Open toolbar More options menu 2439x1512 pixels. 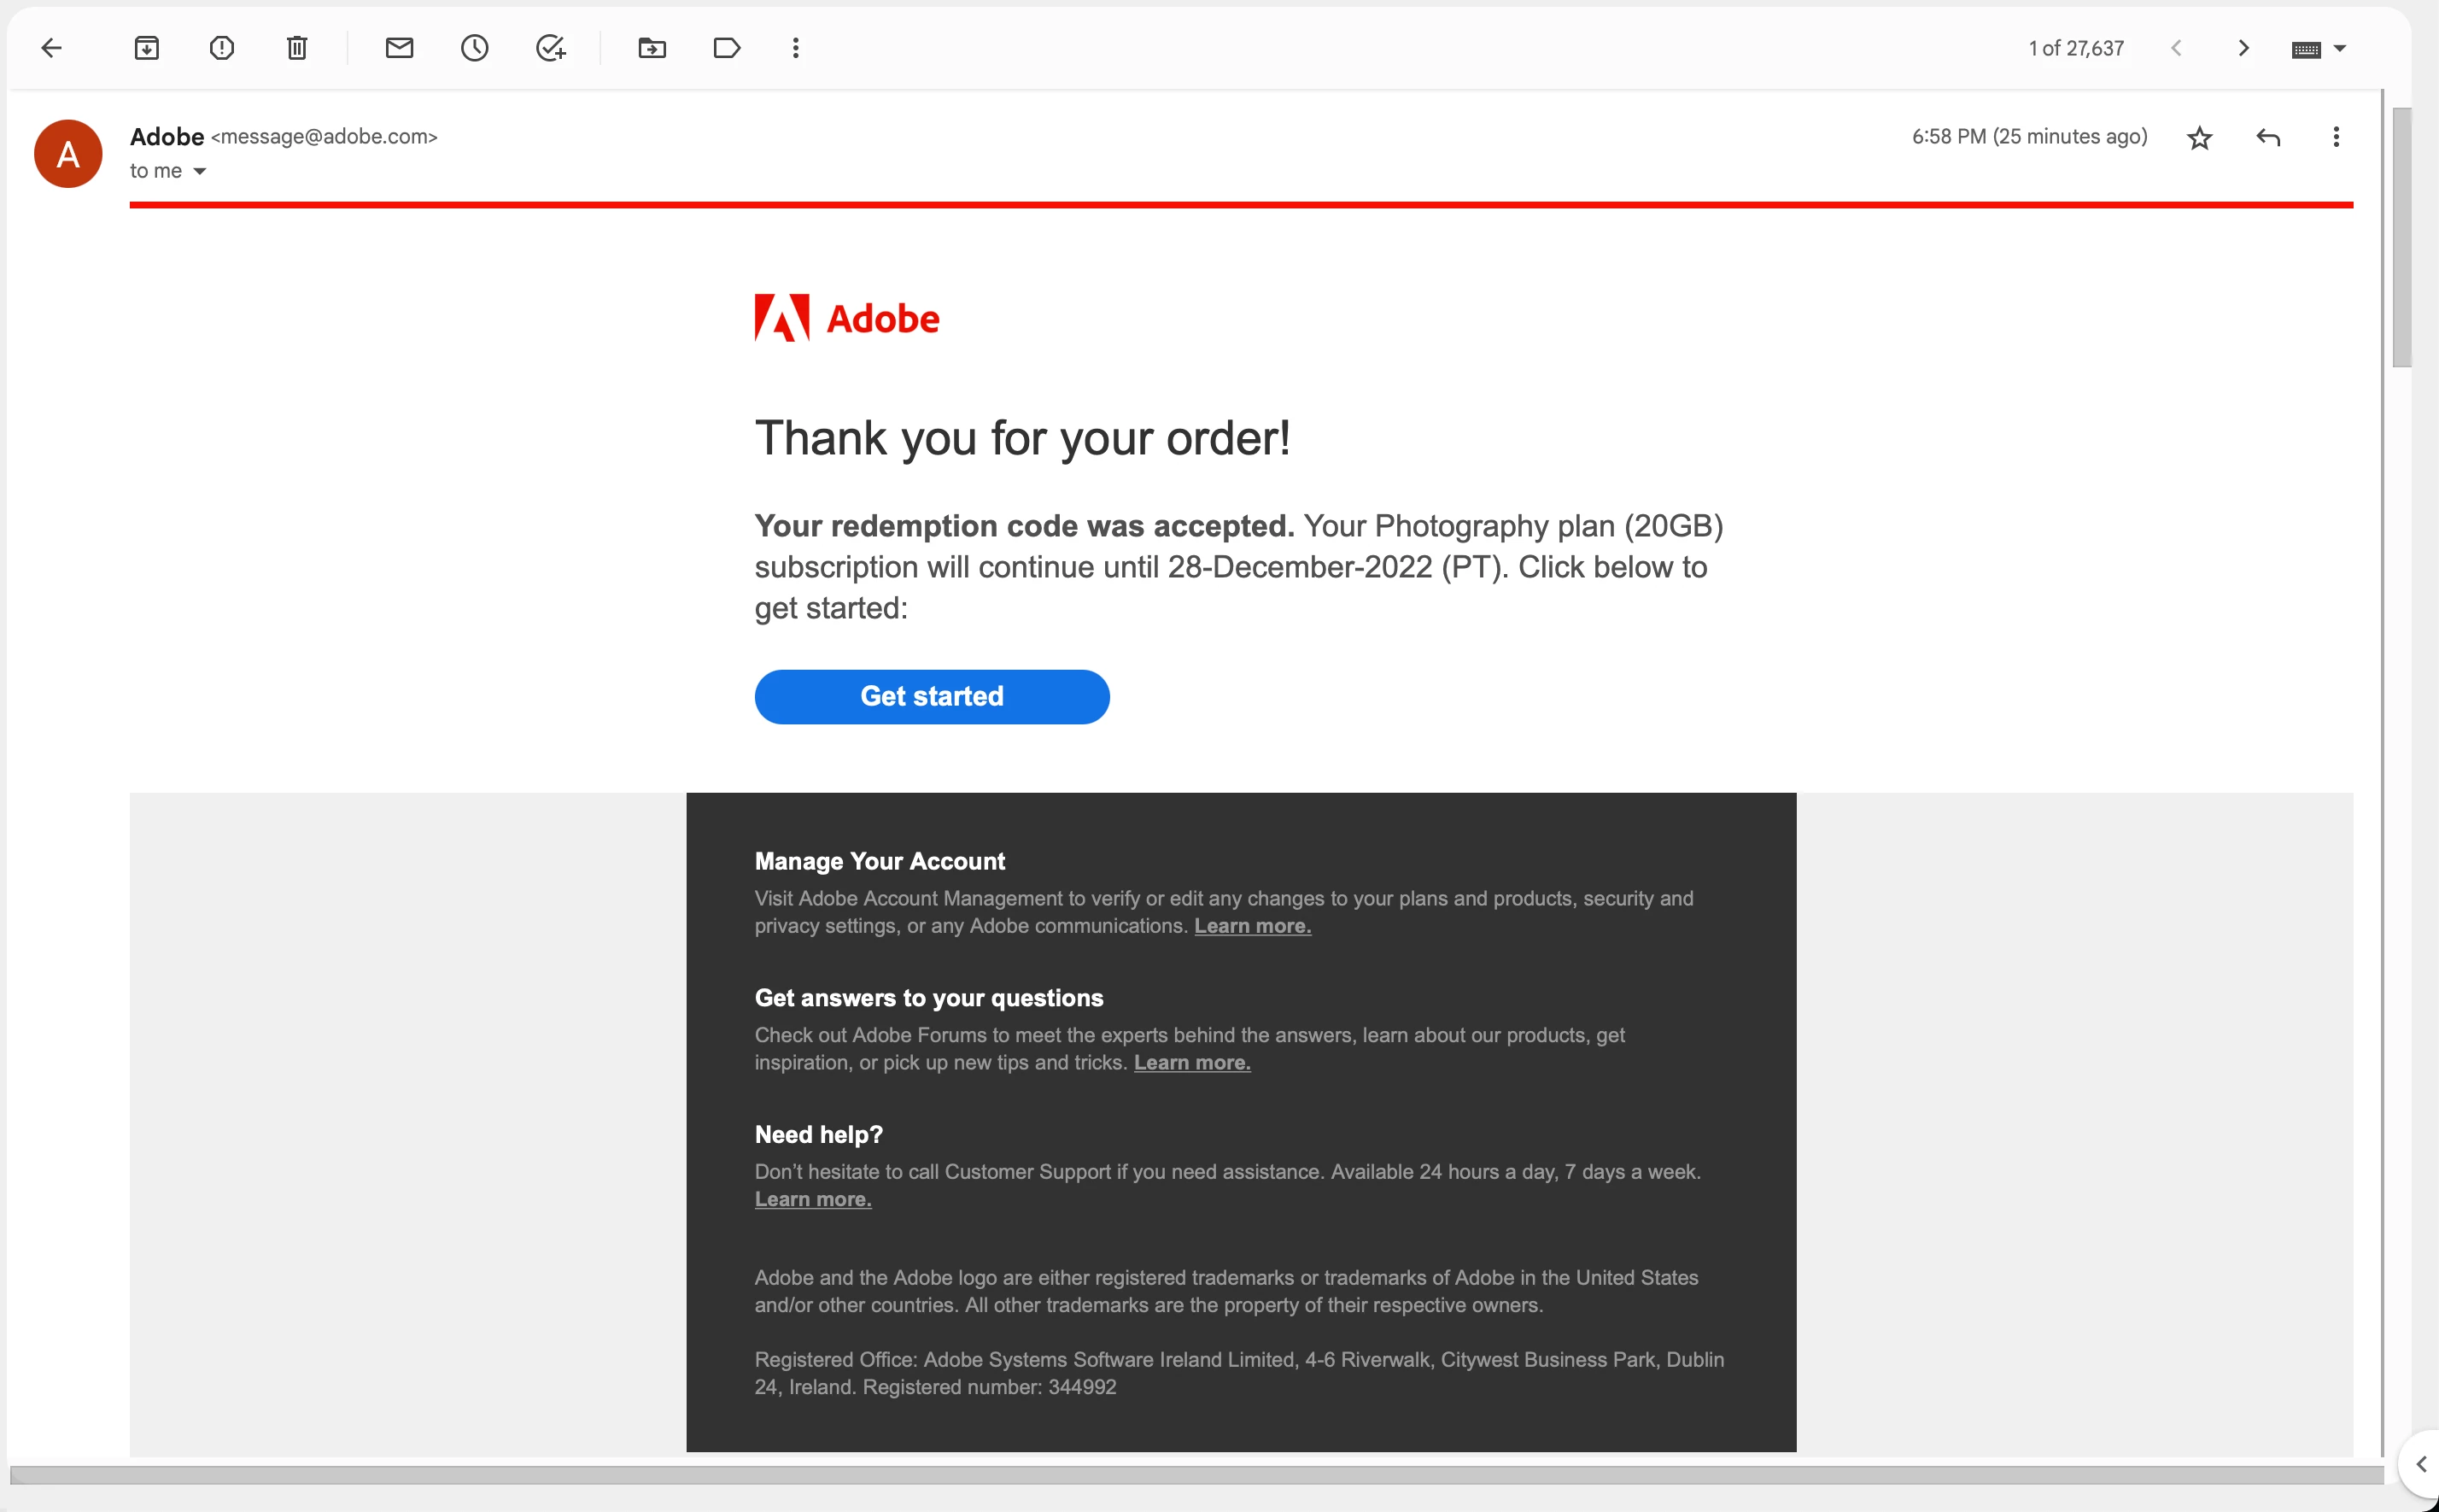[796, 48]
